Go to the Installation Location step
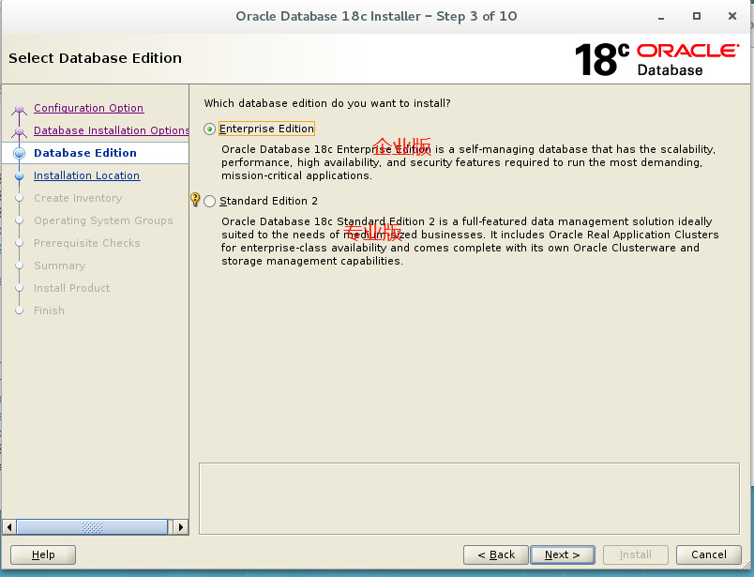 coord(86,175)
